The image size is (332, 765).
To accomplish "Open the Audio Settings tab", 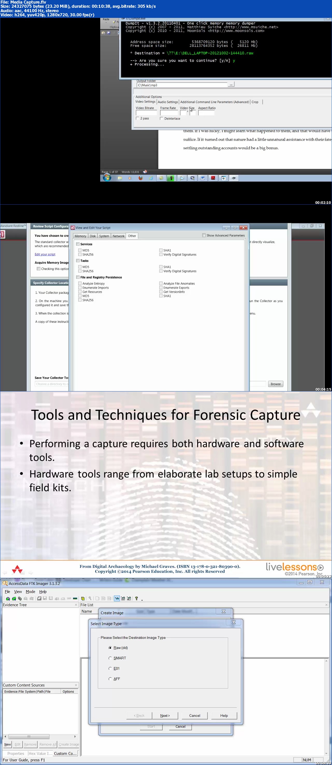I will click(x=168, y=102).
